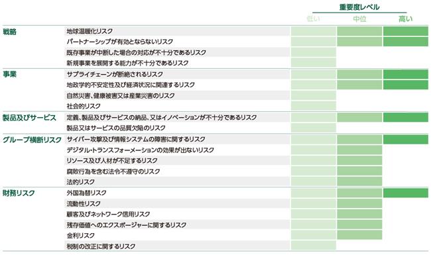Click the medium-level cell for 金利リスク
The image size is (431, 255).
359,235
